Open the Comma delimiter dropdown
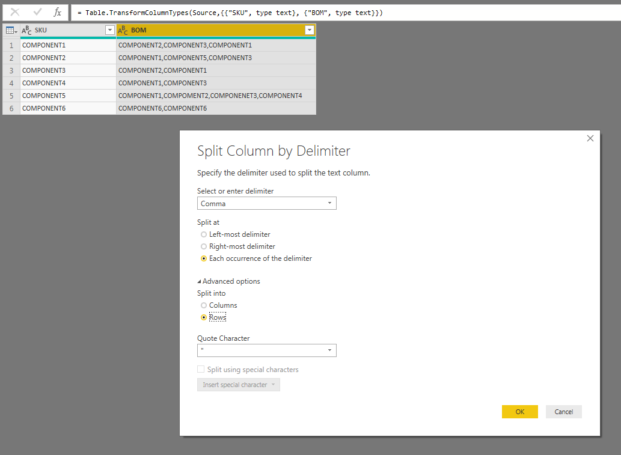 [266, 204]
